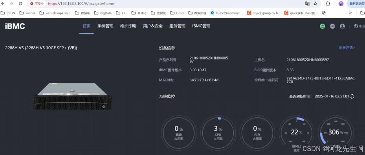
Task: Toggle the UID indicator icon
Action: 332,26
